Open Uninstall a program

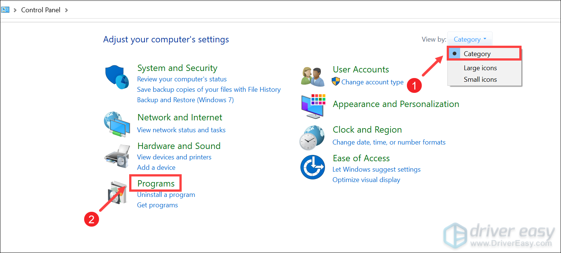click(166, 194)
